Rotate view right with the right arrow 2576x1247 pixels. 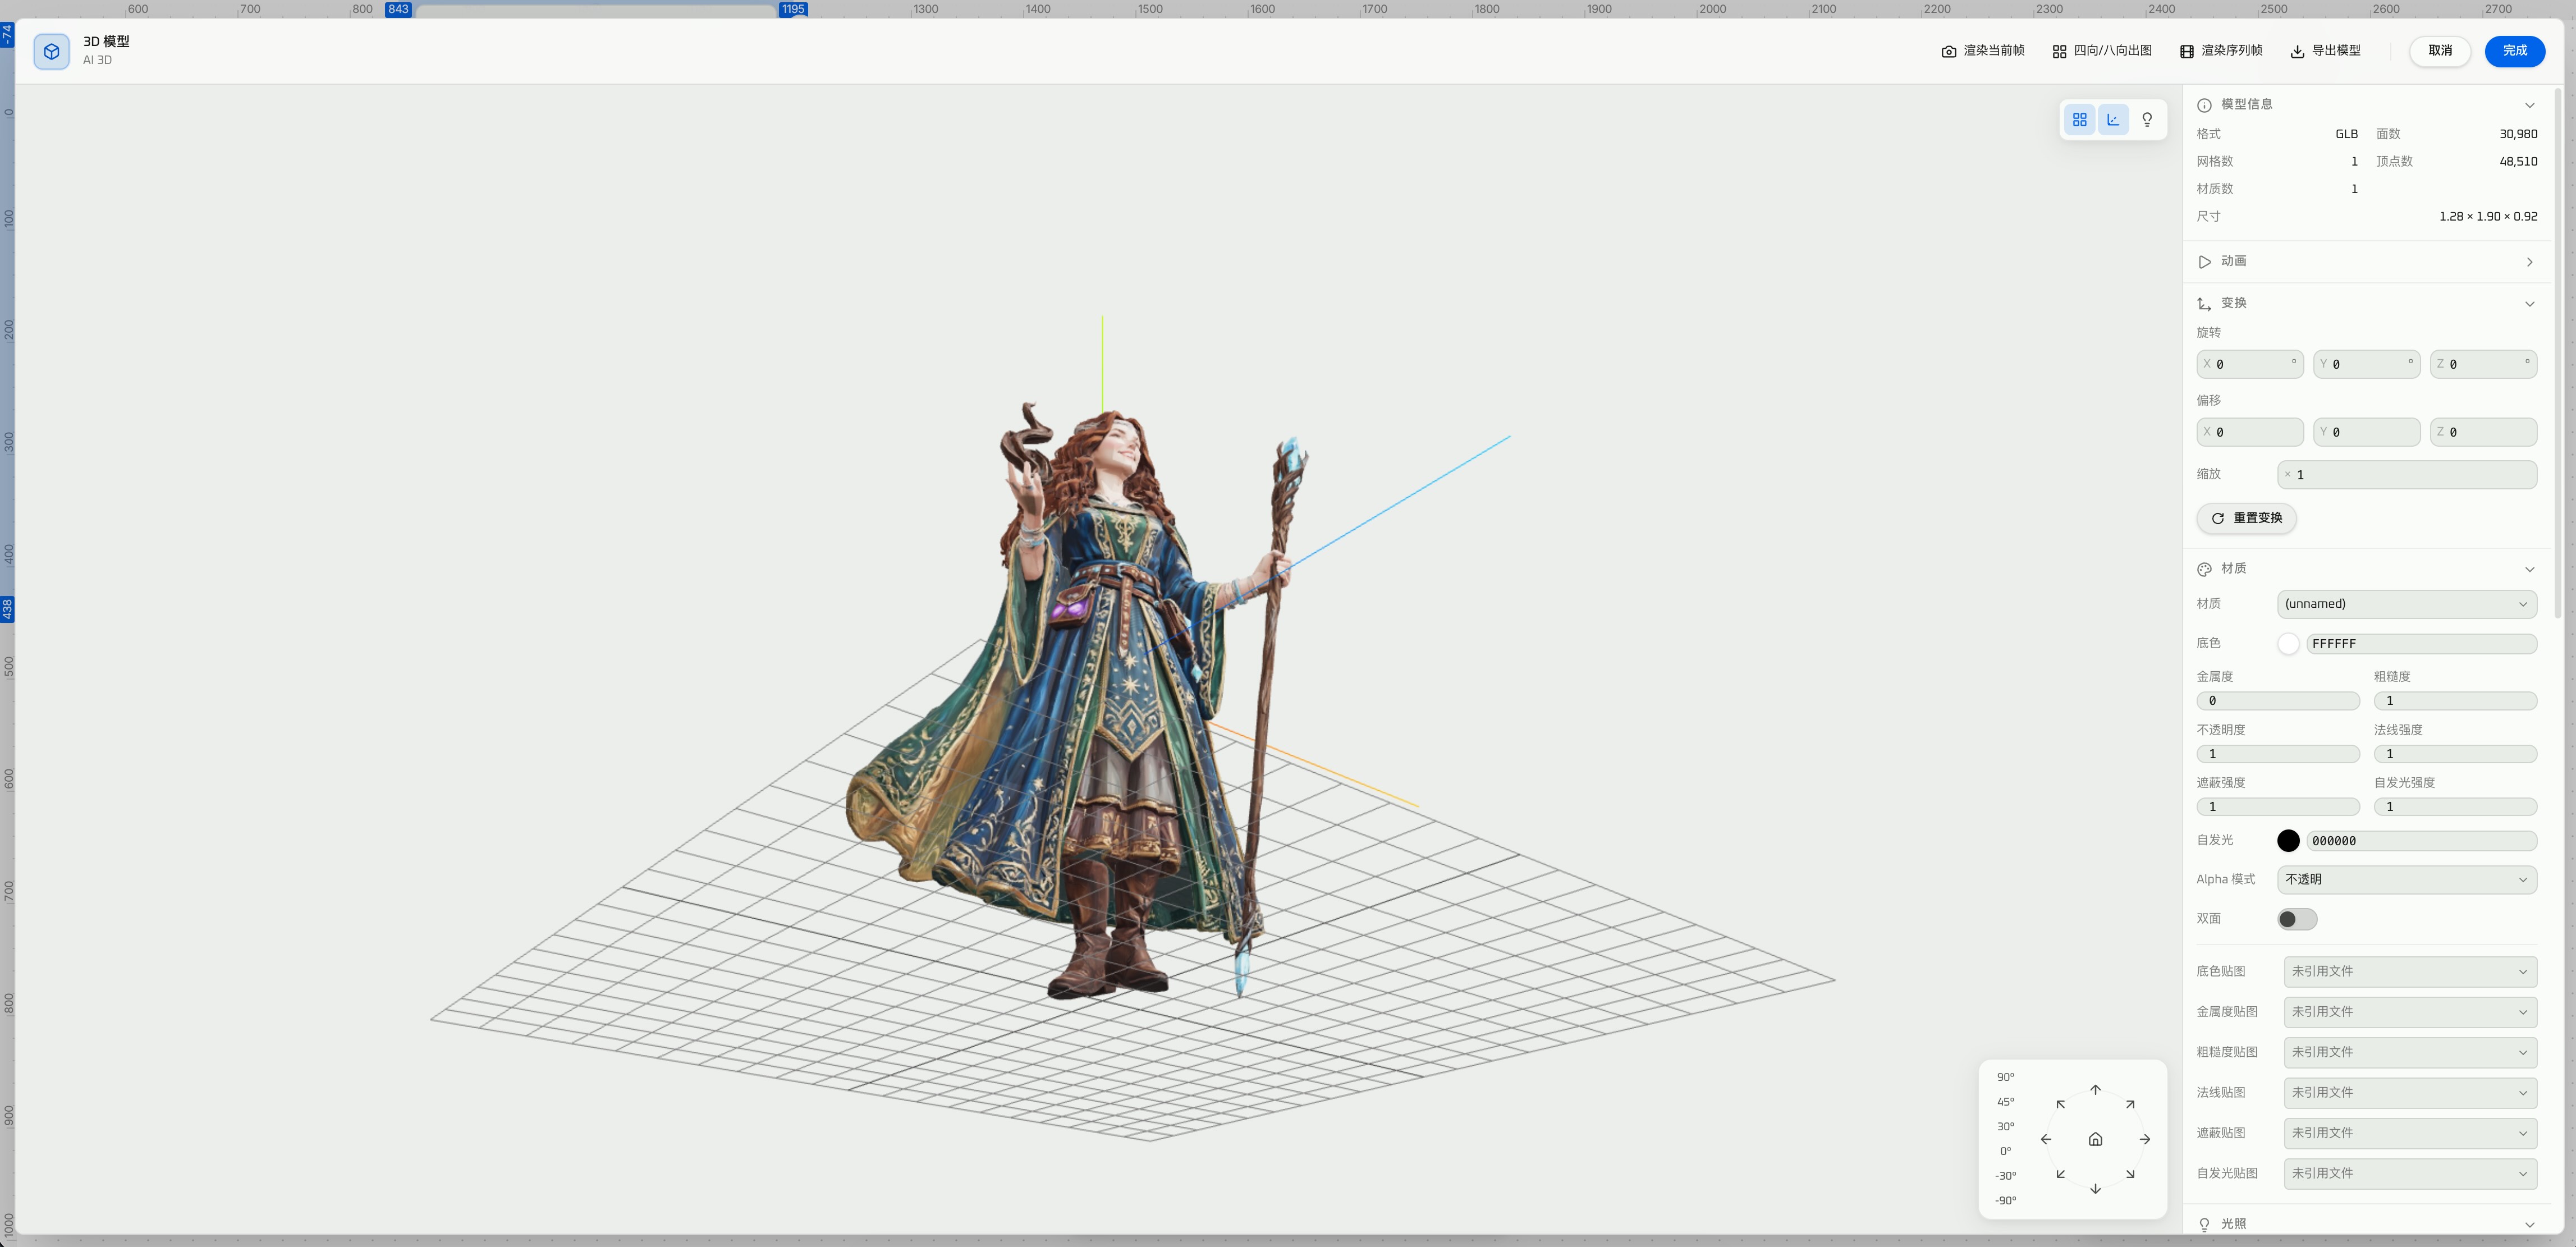tap(2145, 1139)
